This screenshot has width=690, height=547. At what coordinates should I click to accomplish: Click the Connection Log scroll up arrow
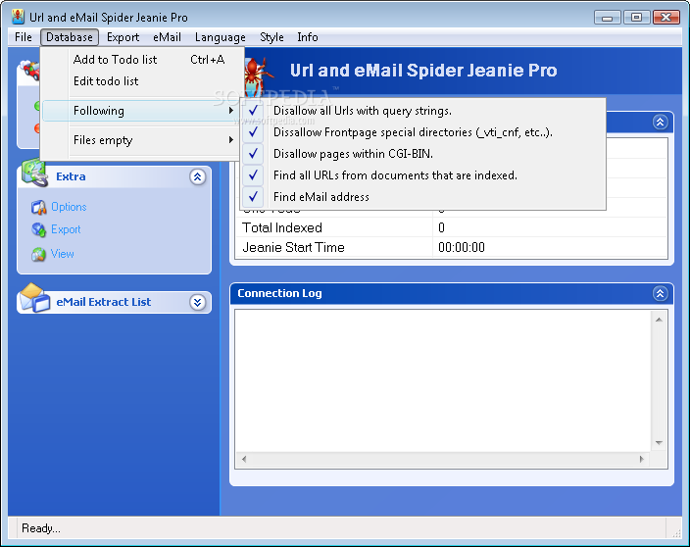click(659, 320)
